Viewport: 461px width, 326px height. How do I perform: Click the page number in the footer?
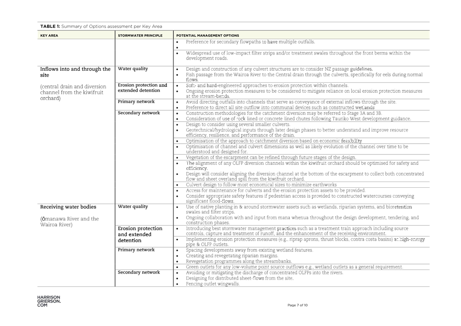point(297,305)
